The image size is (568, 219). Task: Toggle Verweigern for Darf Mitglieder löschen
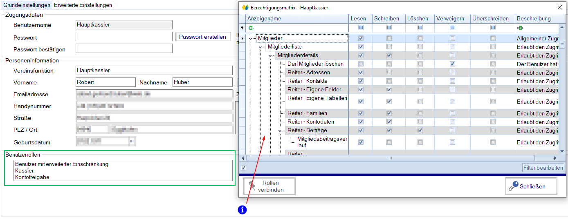[x=452, y=64]
